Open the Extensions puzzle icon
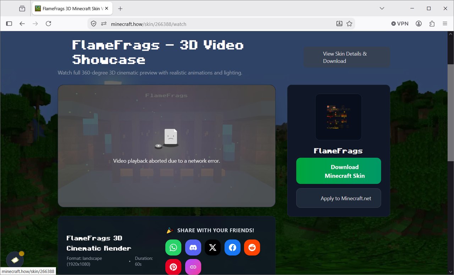454x275 pixels. click(x=432, y=24)
